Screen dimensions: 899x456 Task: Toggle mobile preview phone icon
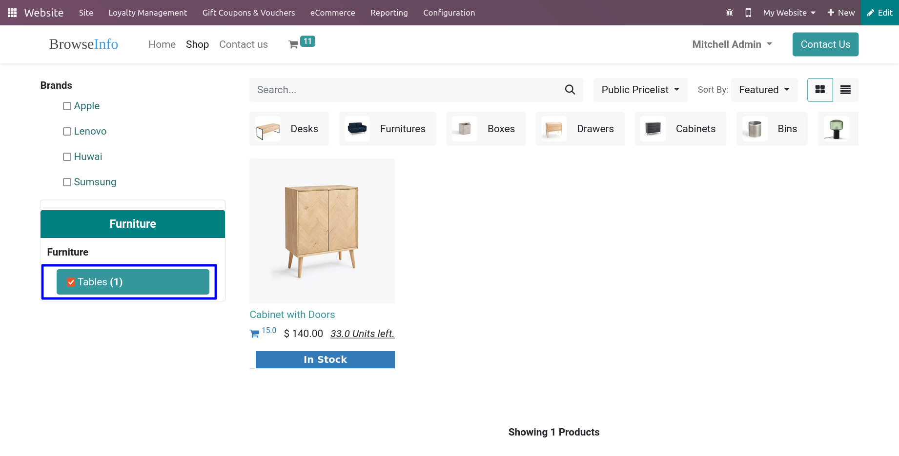tap(748, 13)
